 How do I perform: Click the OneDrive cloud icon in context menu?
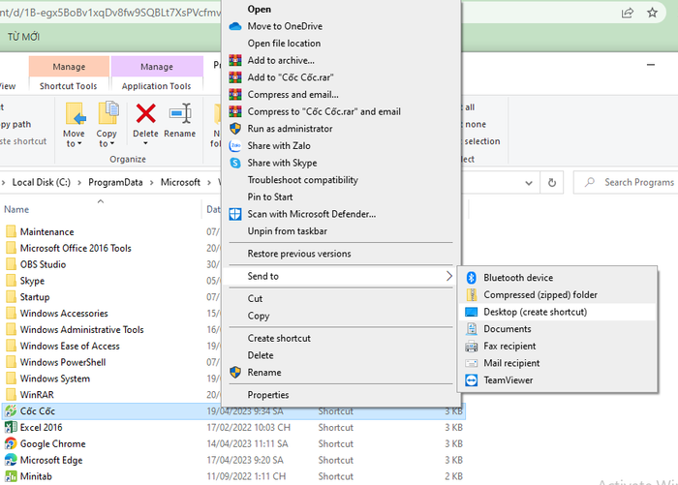point(235,26)
